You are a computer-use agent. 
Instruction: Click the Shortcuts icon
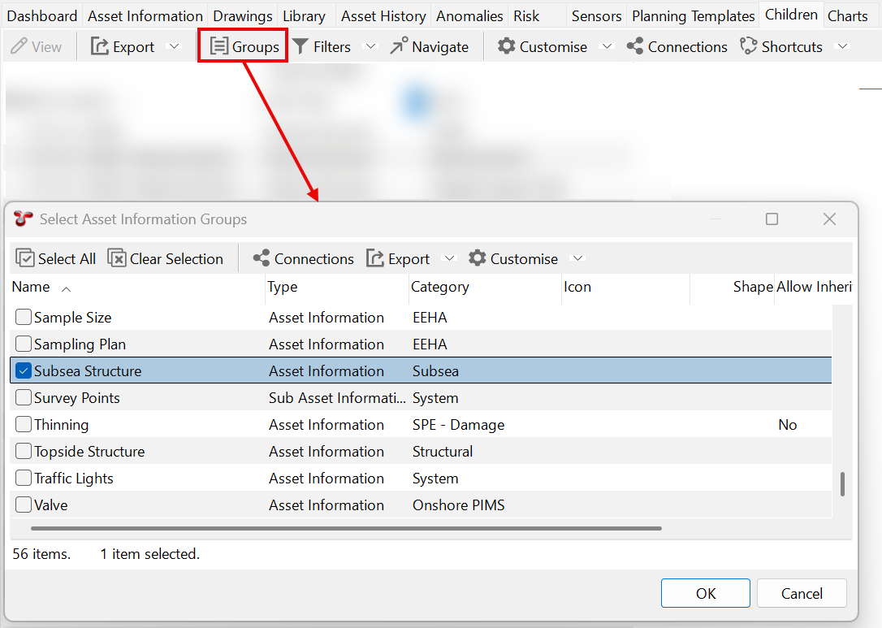[x=748, y=46]
